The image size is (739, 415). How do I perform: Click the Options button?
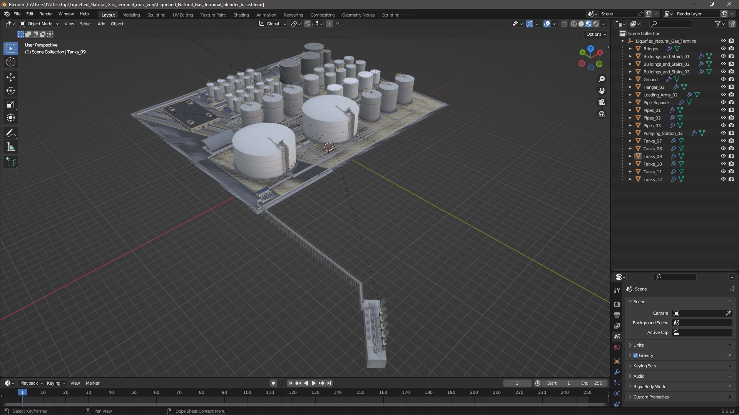(x=596, y=34)
